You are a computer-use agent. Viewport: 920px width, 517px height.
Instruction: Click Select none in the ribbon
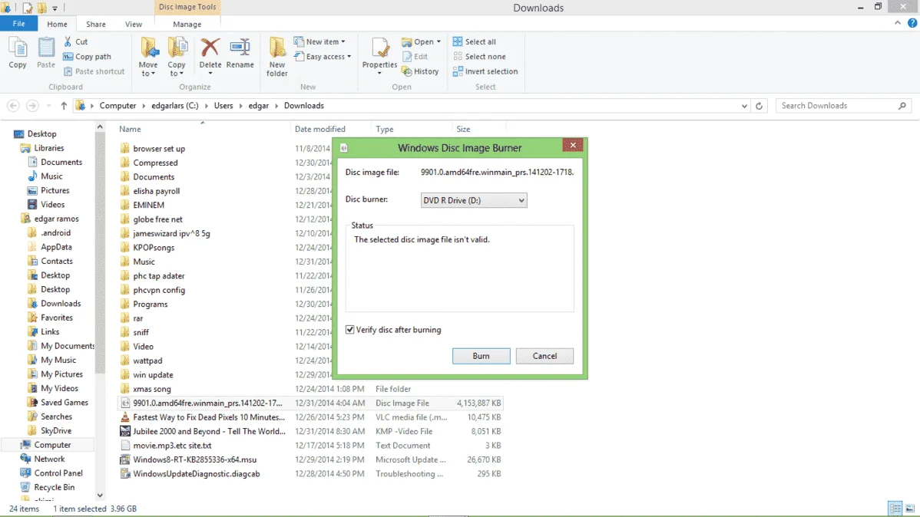click(479, 57)
